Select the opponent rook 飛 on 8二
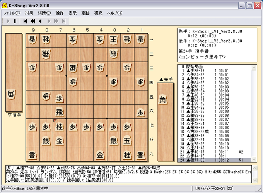The image size is (263, 193). coord(46,54)
